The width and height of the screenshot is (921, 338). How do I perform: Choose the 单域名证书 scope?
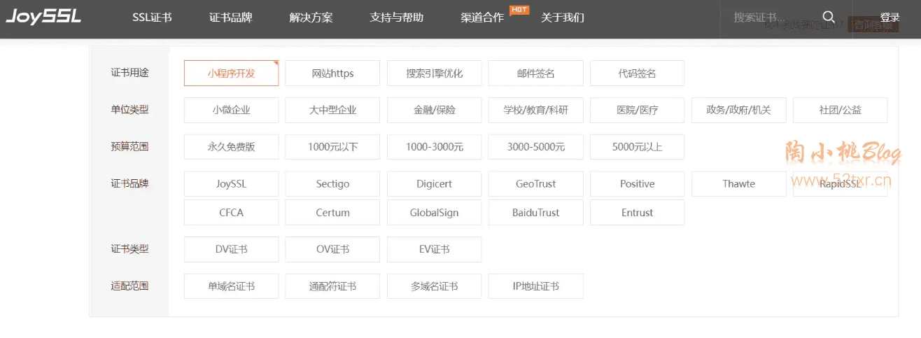(231, 286)
